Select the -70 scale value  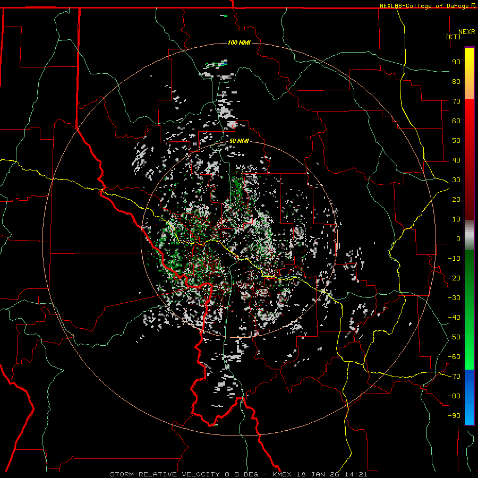click(454, 377)
